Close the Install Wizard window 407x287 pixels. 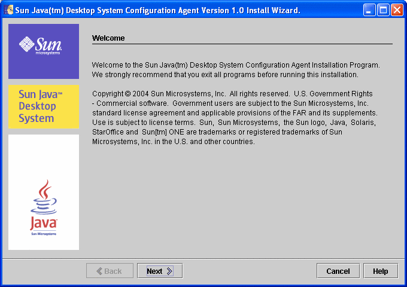pyautogui.click(x=397, y=10)
